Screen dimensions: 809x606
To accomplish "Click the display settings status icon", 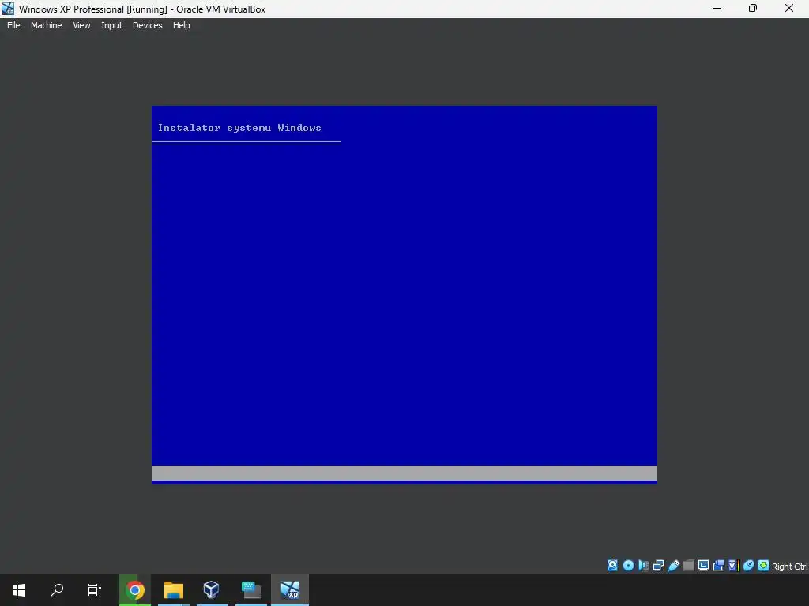I will (x=703, y=565).
